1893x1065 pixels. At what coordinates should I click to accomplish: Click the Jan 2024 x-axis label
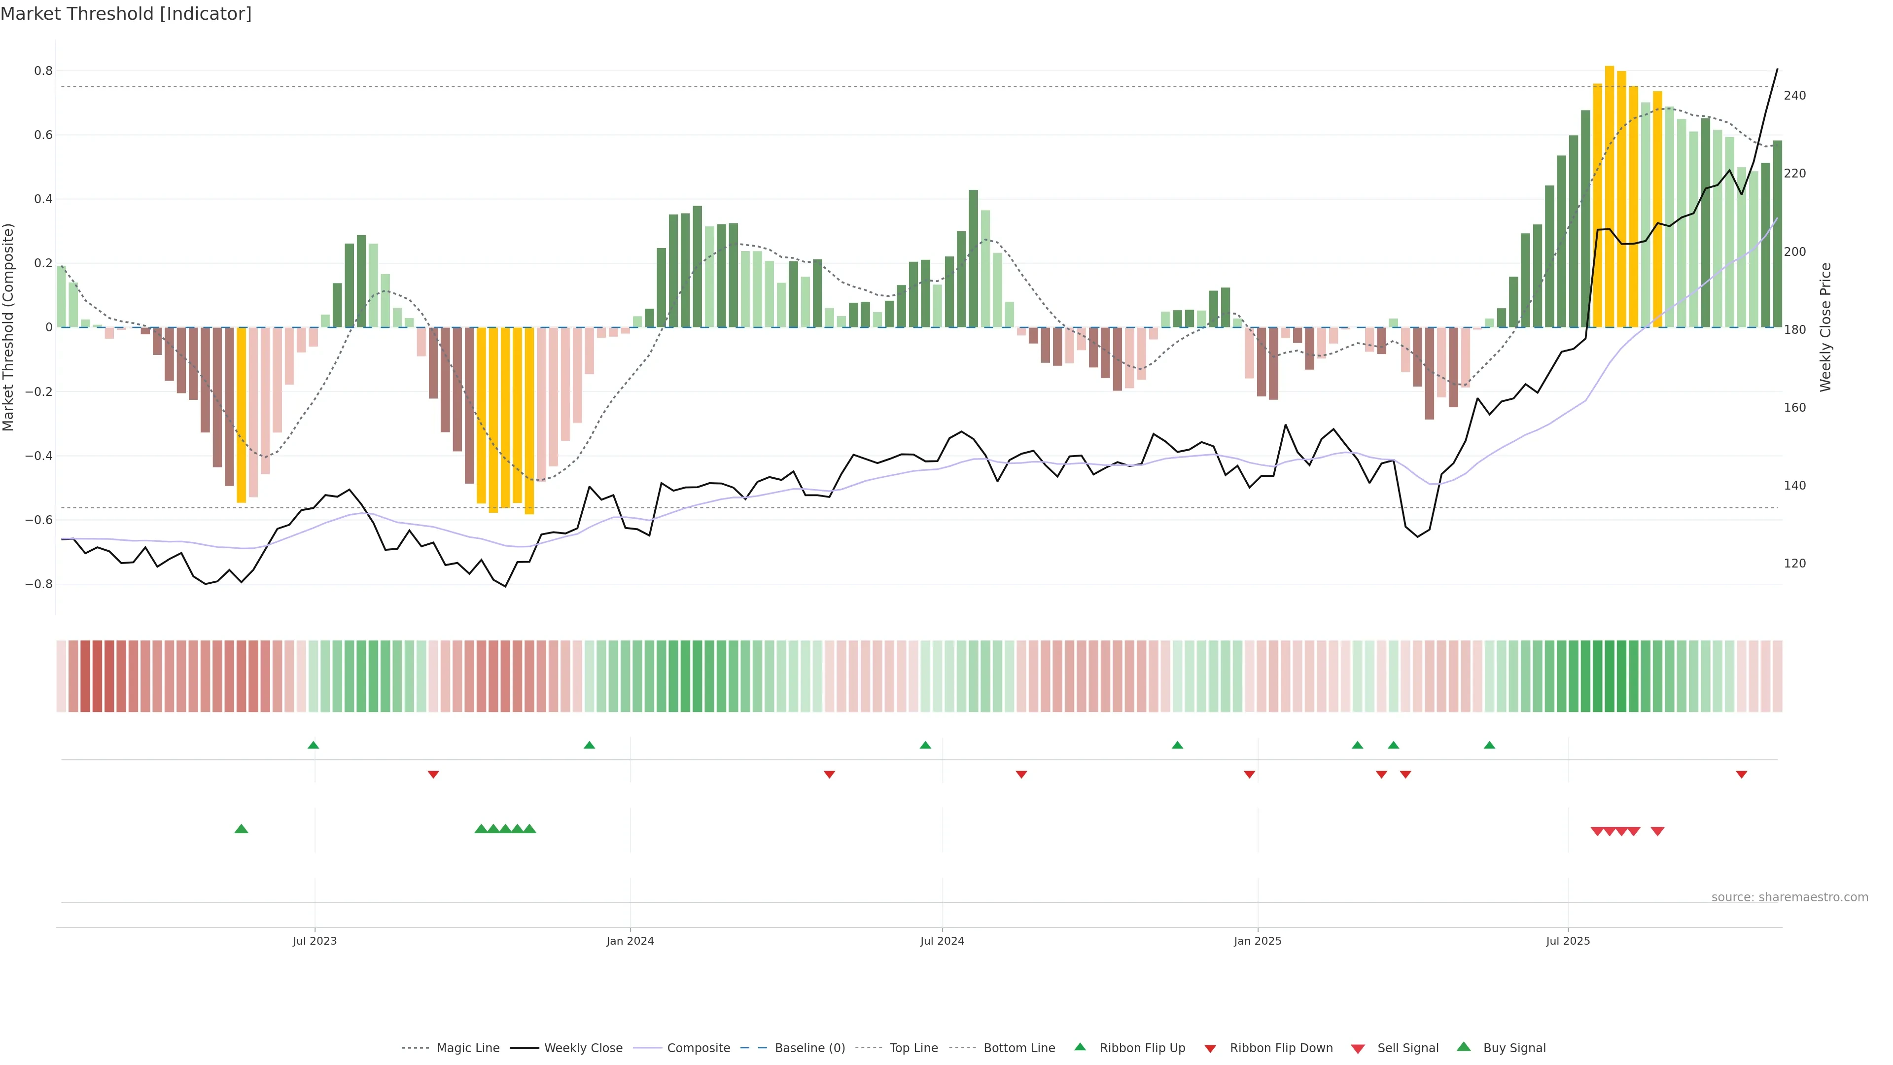(630, 941)
